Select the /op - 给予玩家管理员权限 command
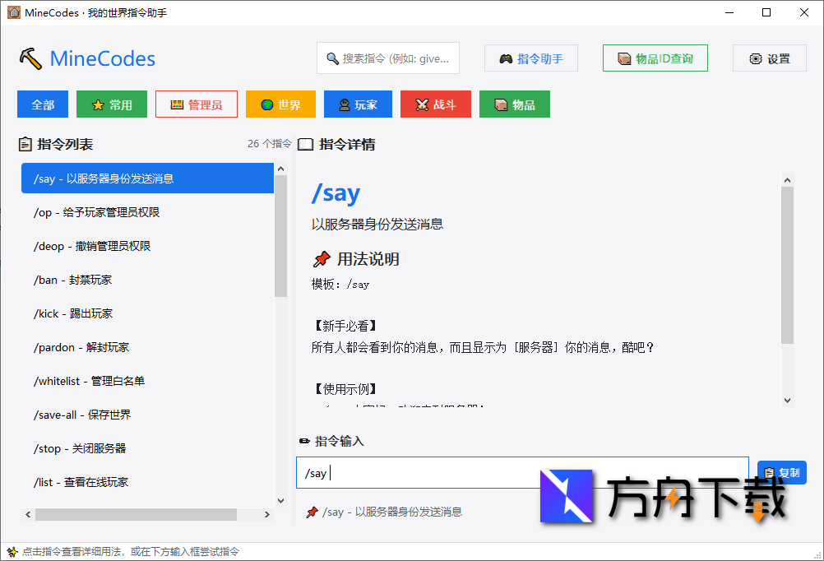Screen dimensions: 824x561 (99, 211)
